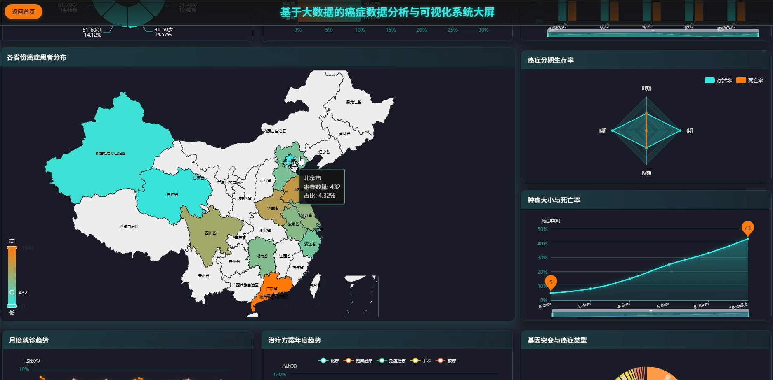Click the 靶向治疗 bar chart axis label
The width and height of the screenshot is (773, 380).
pyautogui.click(x=726, y=28)
